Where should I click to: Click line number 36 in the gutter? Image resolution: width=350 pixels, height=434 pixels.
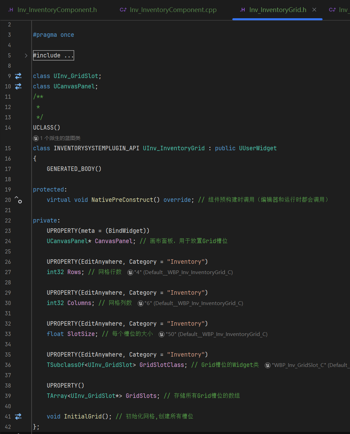[x=8, y=365]
